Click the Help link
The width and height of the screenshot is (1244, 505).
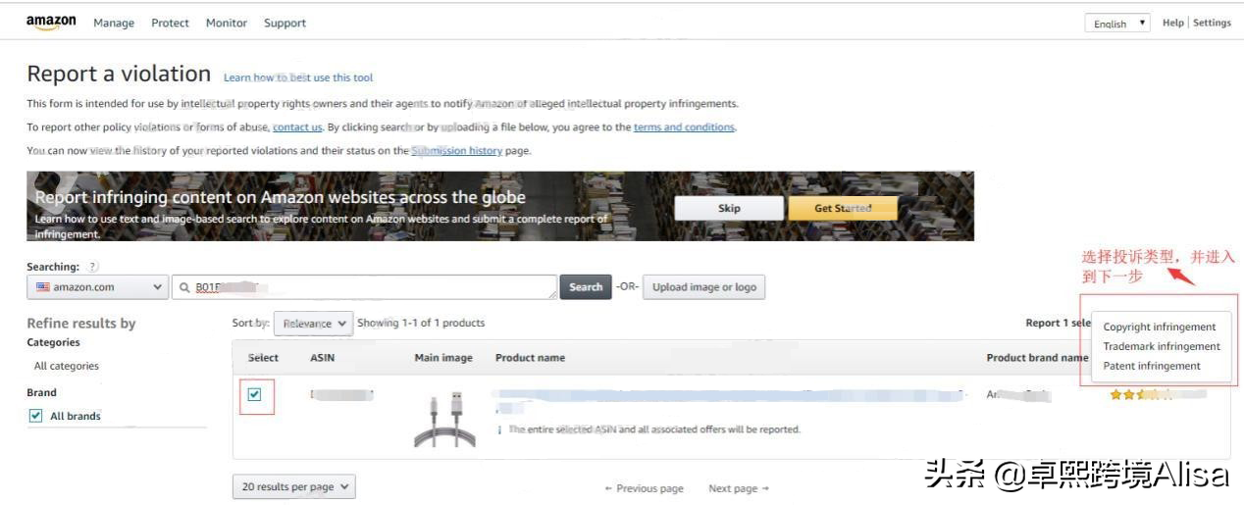click(x=1173, y=23)
